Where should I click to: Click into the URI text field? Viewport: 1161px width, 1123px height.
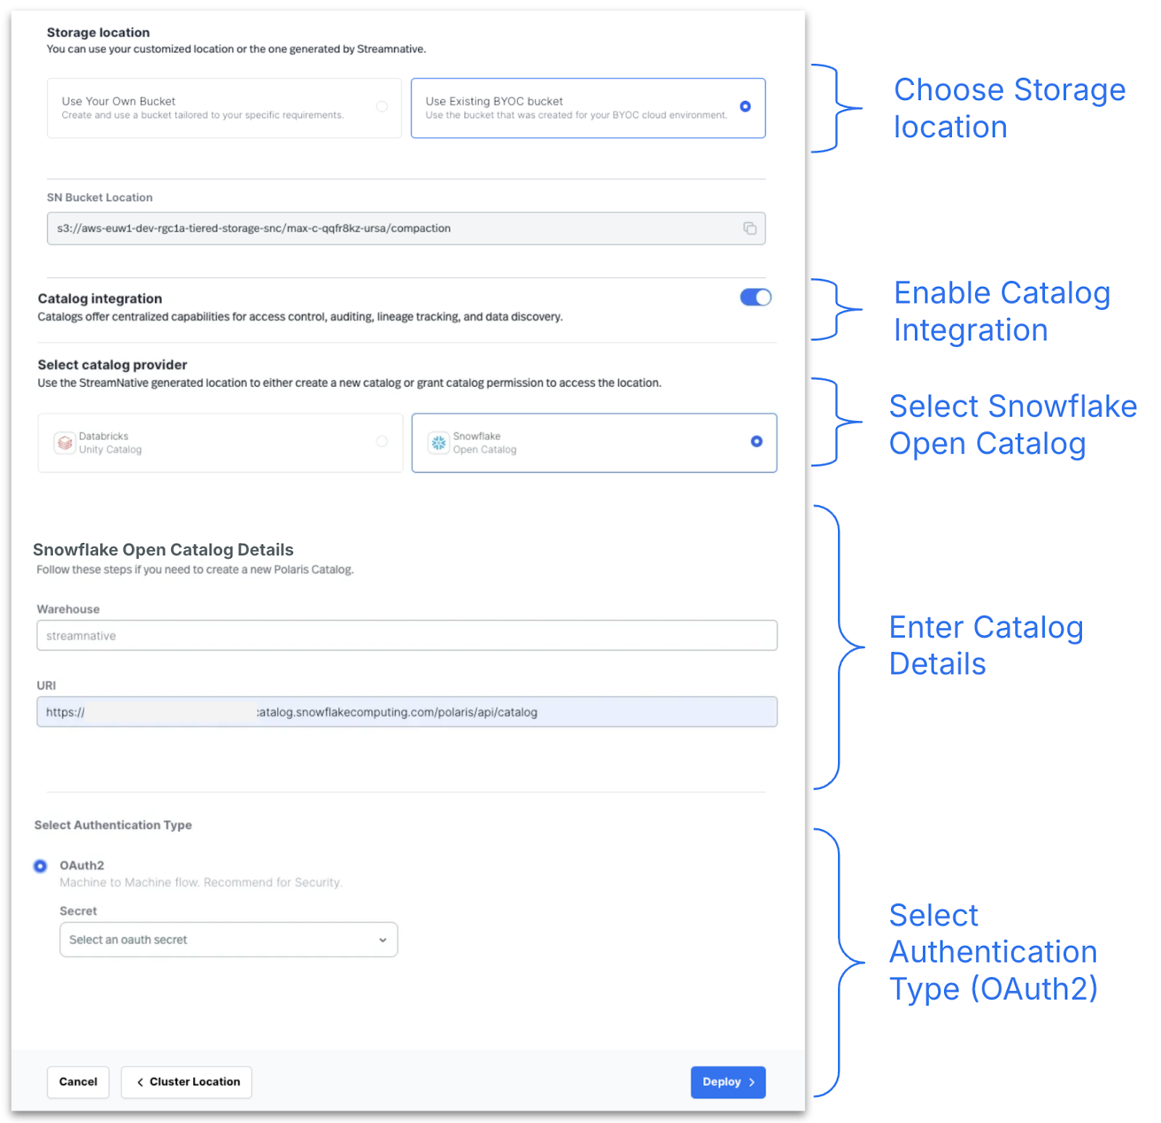coord(406,712)
